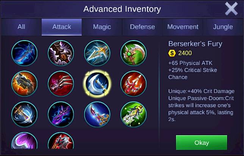Pick the purple demonic blade item
The height and width of the screenshot is (156, 244).
point(61,115)
